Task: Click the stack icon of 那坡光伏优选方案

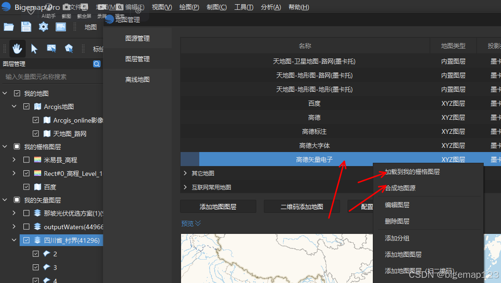Action: click(x=37, y=213)
